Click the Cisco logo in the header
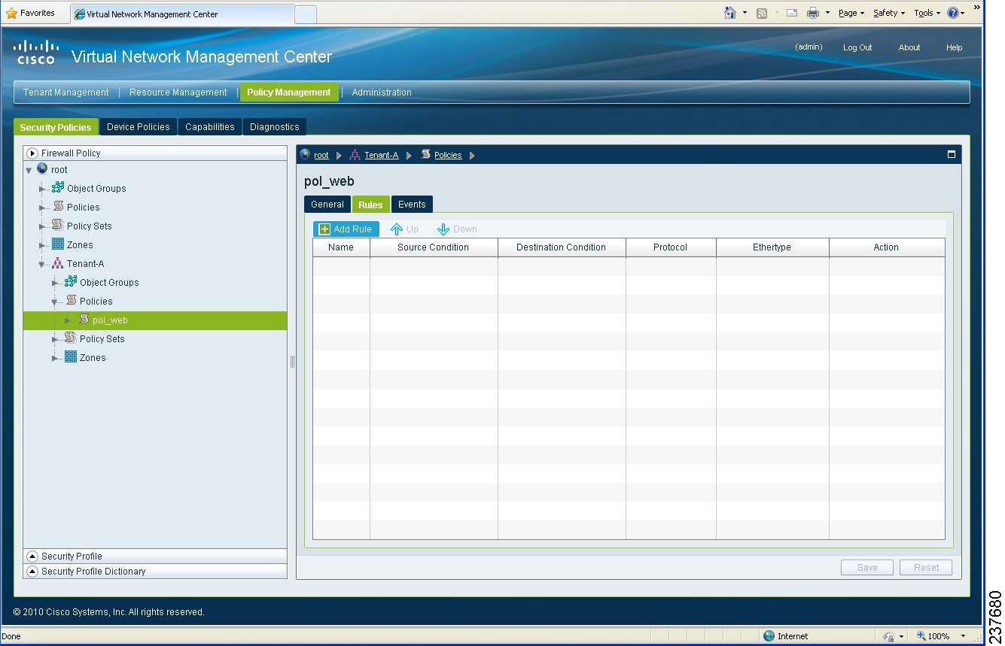1005x646 pixels. pyautogui.click(x=35, y=50)
